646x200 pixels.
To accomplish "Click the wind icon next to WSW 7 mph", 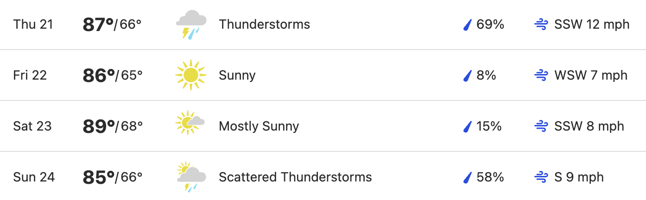I will (x=541, y=75).
